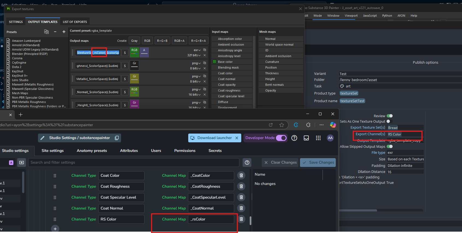462x233 pixels.
Task: Open the AA user avatar menu
Action: (330, 138)
